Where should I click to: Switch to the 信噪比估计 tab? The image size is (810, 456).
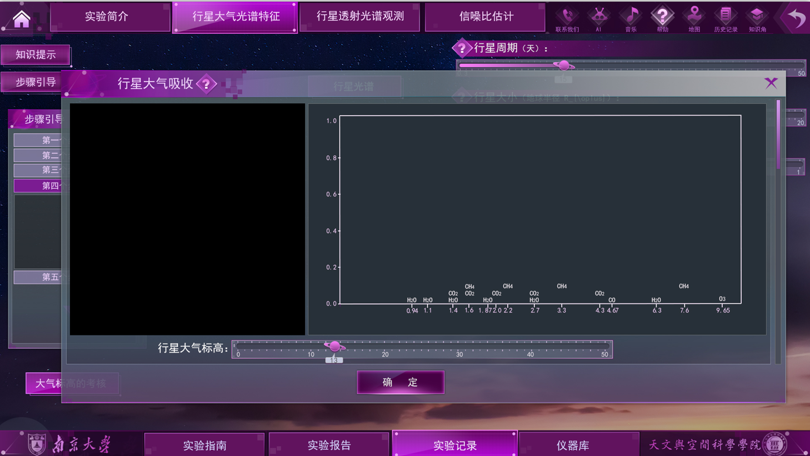(x=484, y=17)
